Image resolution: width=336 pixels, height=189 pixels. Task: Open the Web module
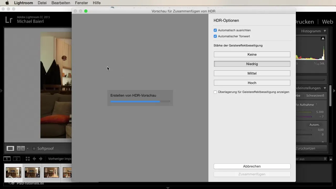[327, 22]
